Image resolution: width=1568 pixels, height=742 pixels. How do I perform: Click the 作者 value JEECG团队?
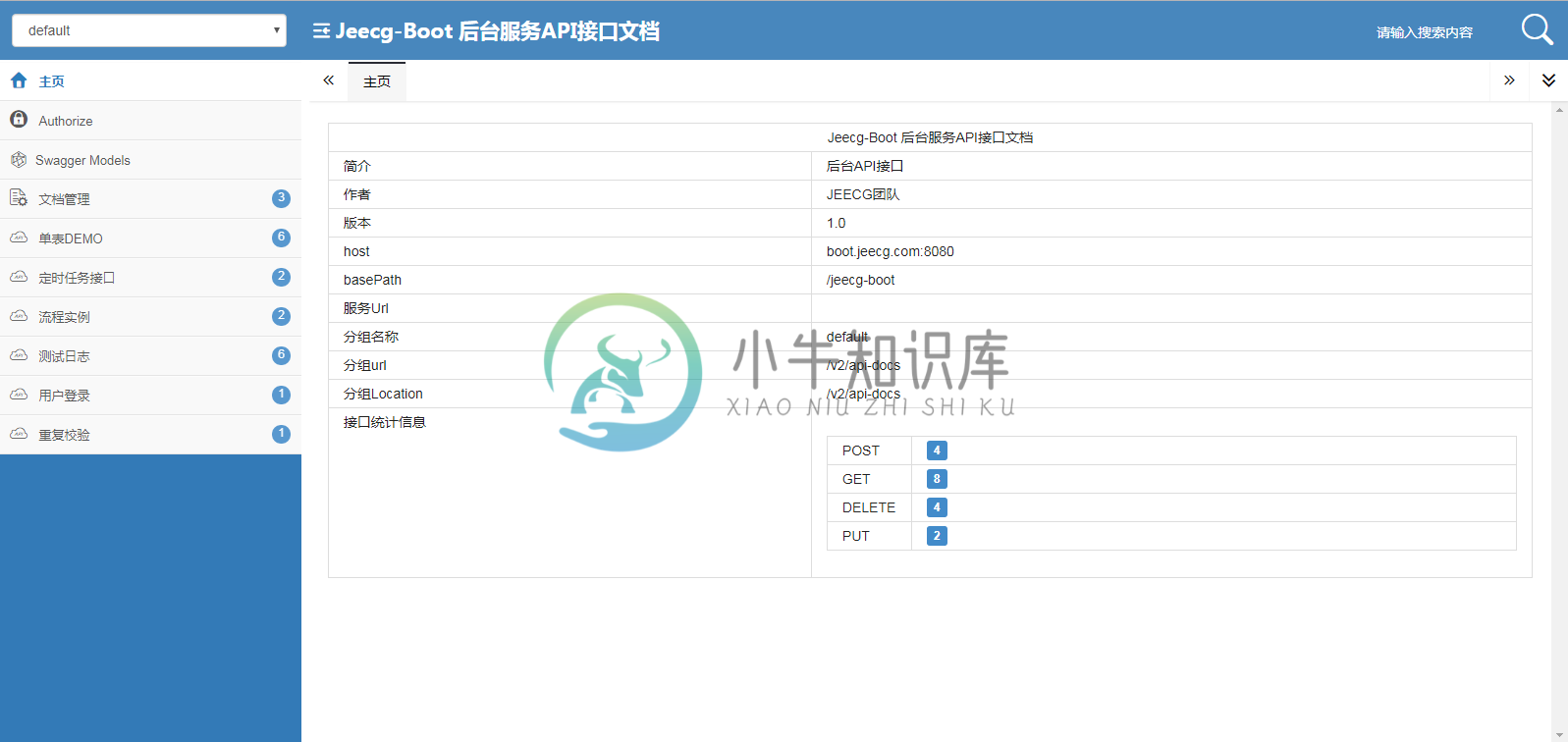coord(863,194)
